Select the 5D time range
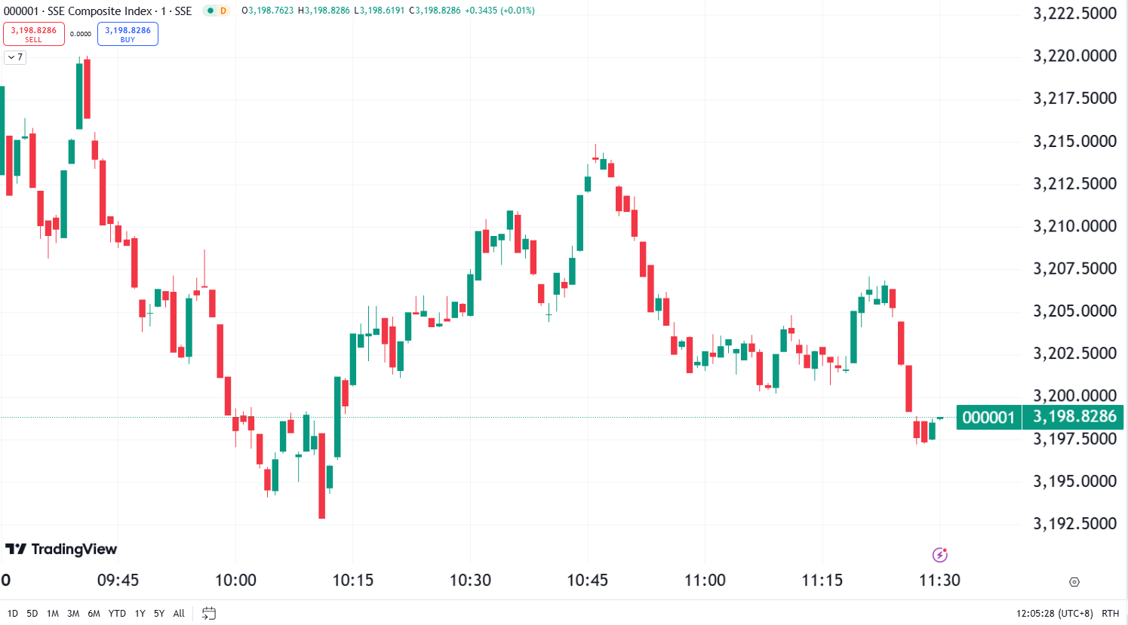This screenshot has width=1128, height=625. pyautogui.click(x=32, y=613)
